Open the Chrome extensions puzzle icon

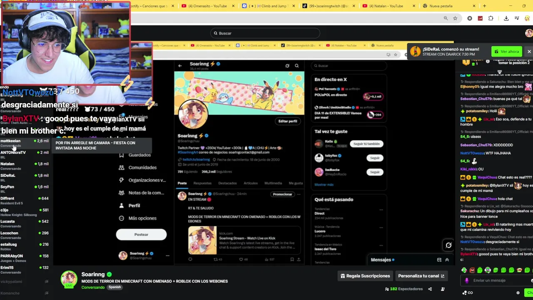click(491, 18)
